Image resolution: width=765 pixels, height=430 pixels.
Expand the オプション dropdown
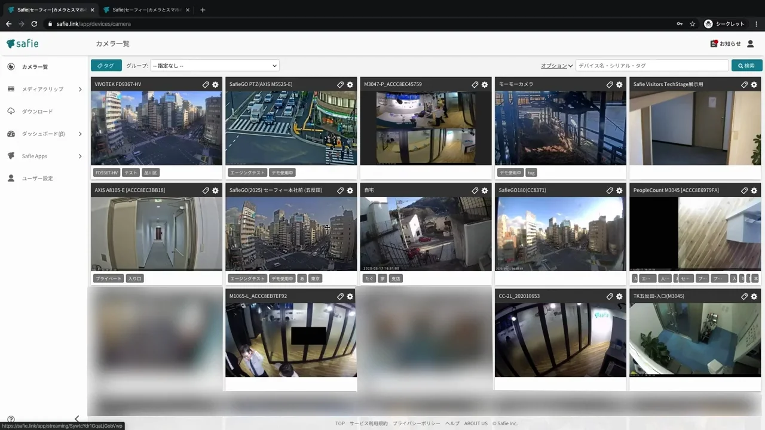557,66
